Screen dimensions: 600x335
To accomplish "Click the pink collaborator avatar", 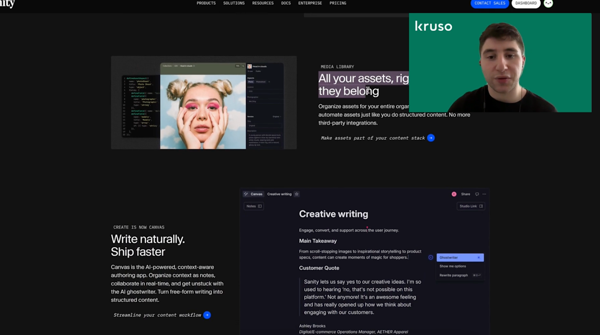I will (x=454, y=194).
